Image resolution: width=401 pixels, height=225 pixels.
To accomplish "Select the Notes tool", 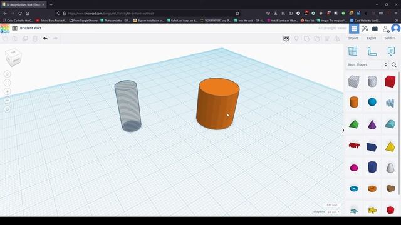I will (391, 51).
